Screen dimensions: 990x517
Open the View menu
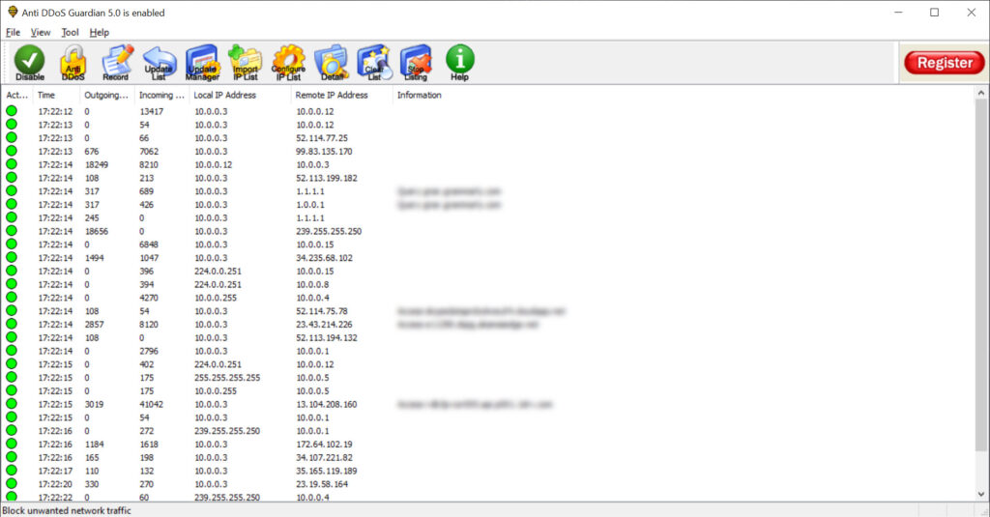pos(41,32)
